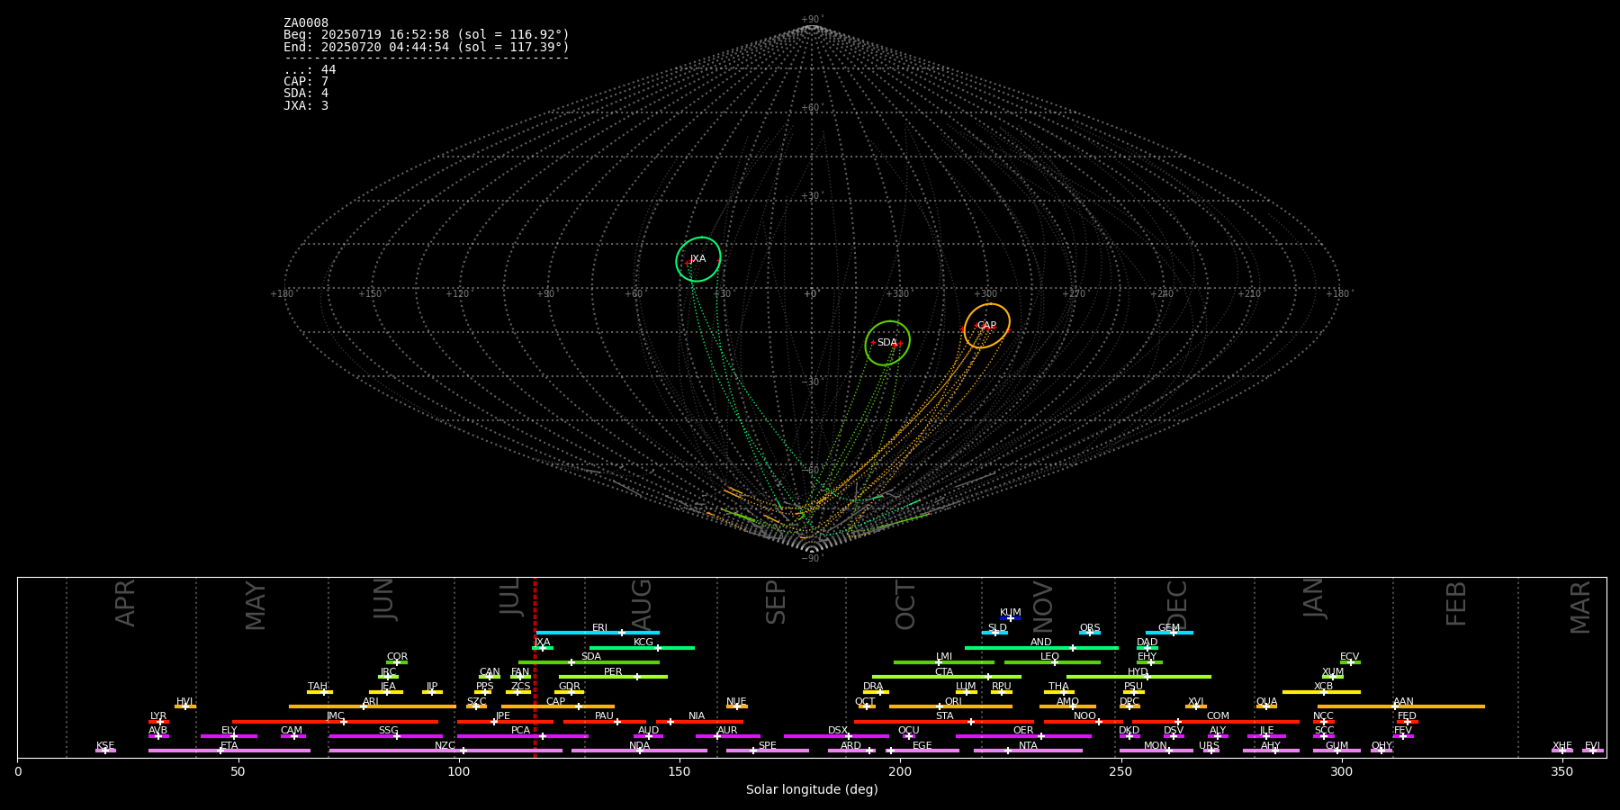
Task: Click the 'SDA: 4' count in header
Action: [x=306, y=94]
